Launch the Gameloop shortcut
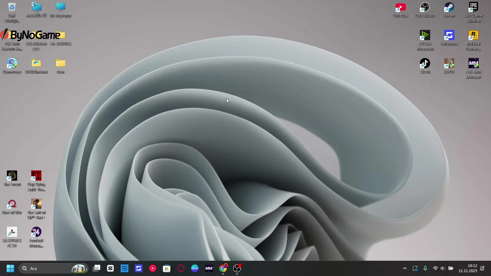The height and width of the screenshot is (276, 491). pos(12,66)
